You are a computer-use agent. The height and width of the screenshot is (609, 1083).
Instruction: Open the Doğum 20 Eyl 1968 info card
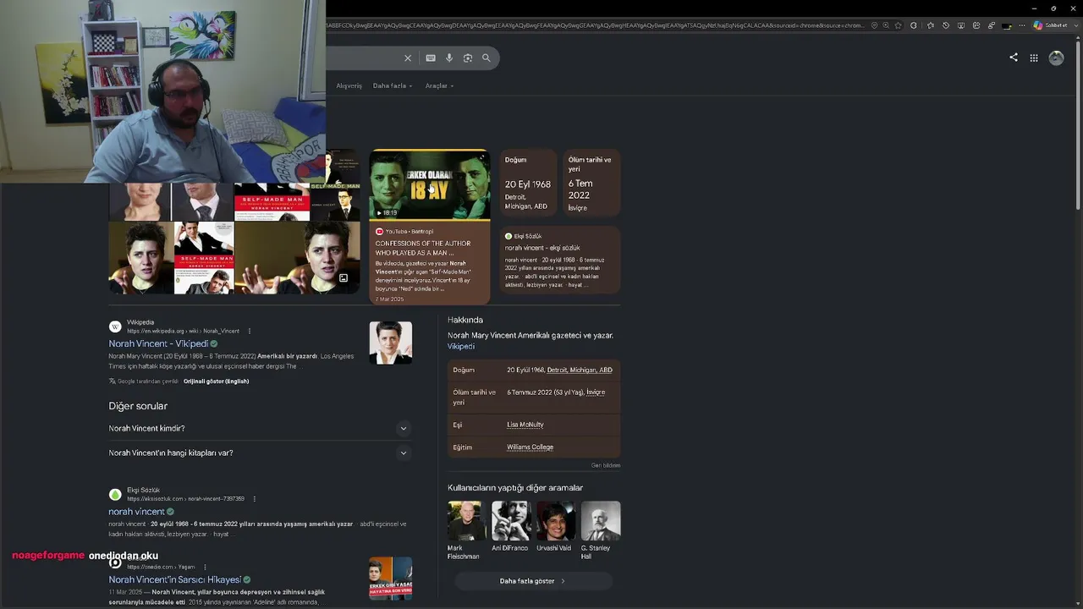(528, 184)
